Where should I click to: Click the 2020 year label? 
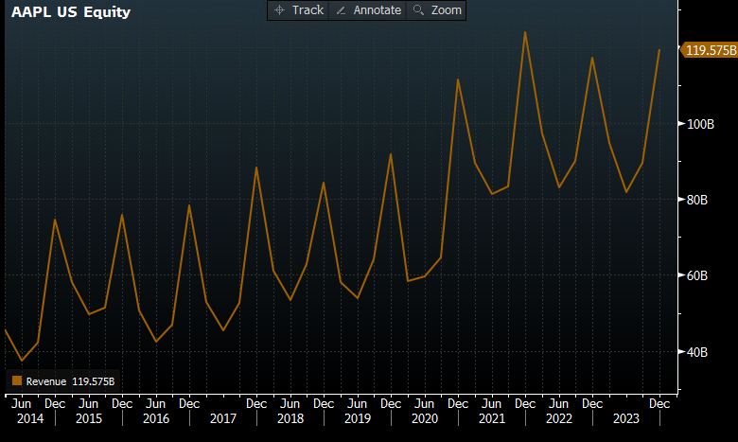pos(425,418)
